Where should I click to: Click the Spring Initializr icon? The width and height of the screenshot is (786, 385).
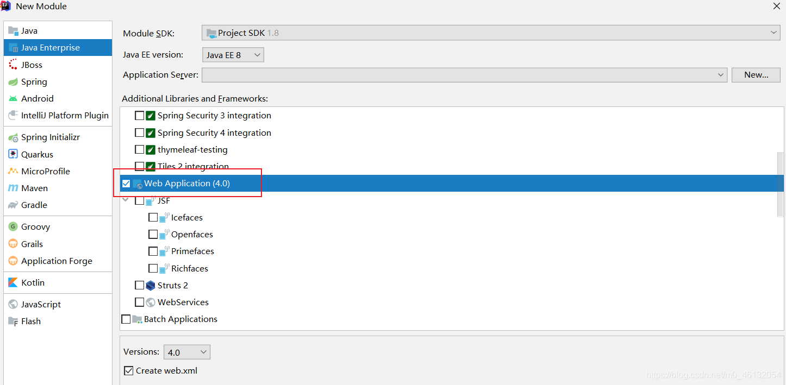(x=13, y=137)
